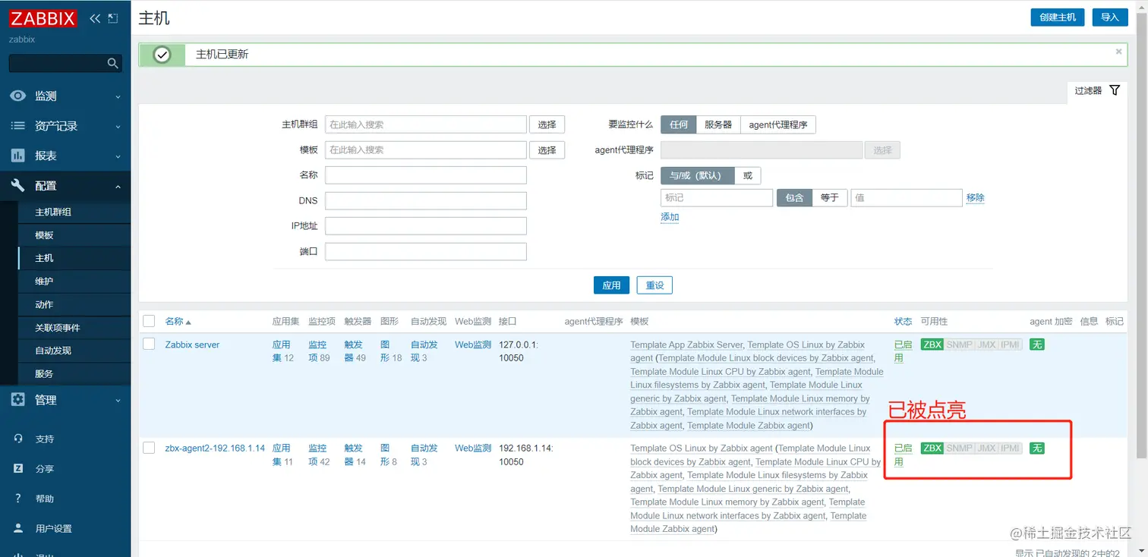Dismiss the 主机已更新 message with the X
Image resolution: width=1148 pixels, height=557 pixels.
1118,52
